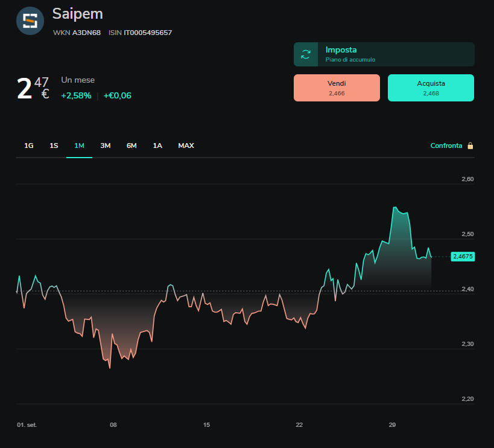The height and width of the screenshot is (448, 494).
Task: Open the 1A yearly chart view
Action: point(157,146)
